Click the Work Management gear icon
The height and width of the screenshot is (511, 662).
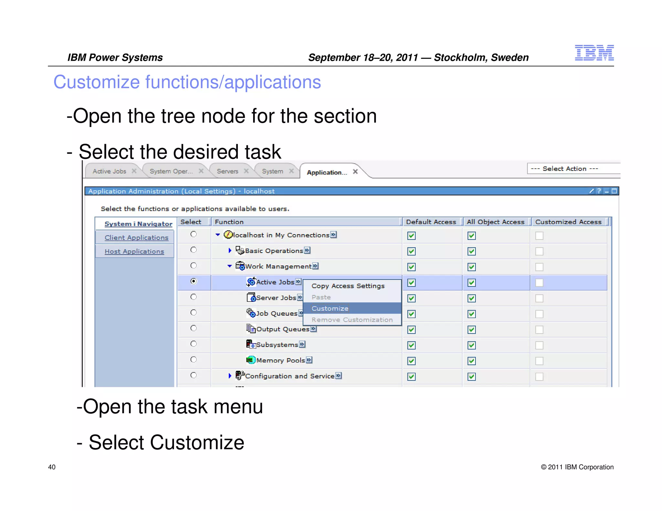(240, 266)
